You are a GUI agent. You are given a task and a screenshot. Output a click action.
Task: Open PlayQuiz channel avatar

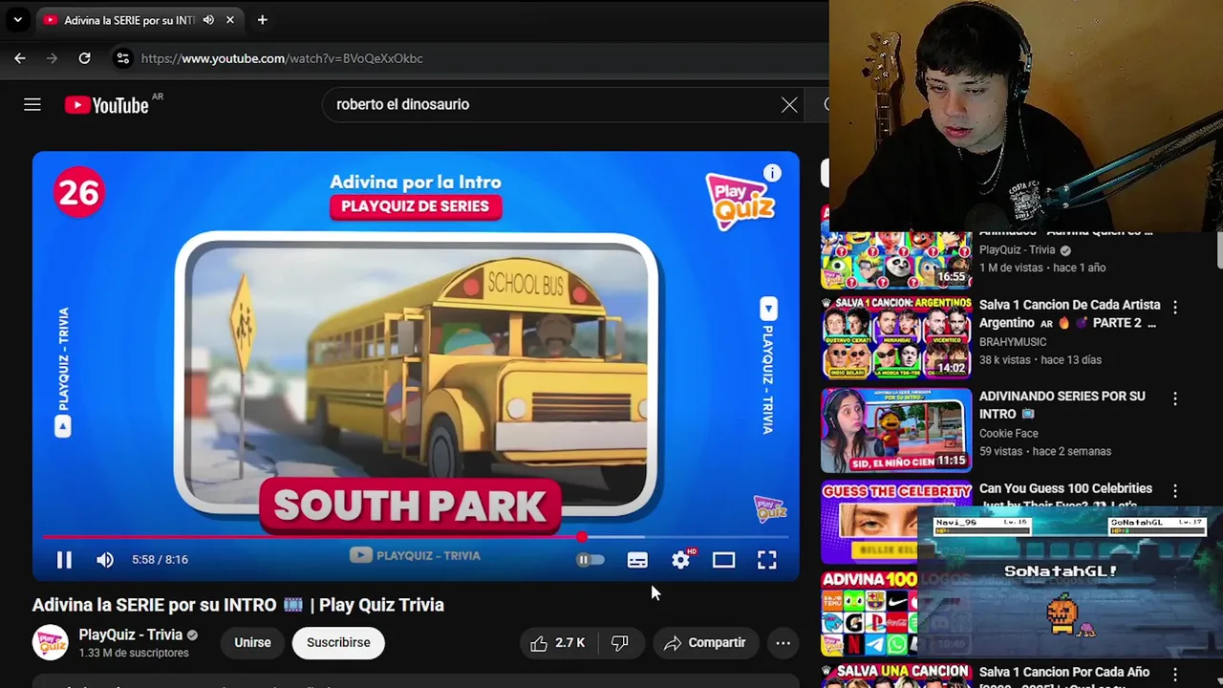[x=50, y=642]
